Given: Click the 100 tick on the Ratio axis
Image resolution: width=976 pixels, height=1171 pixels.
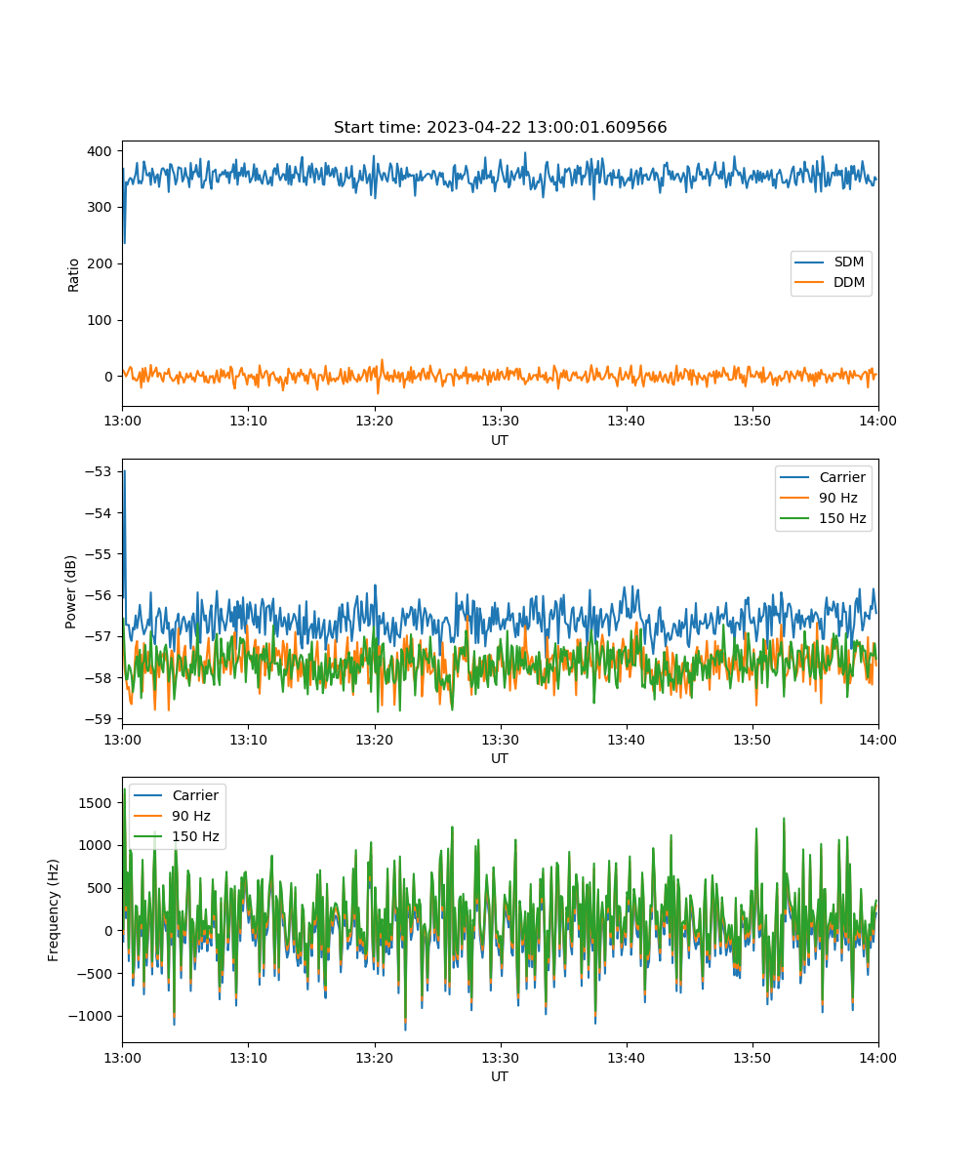Looking at the screenshot, I should coord(102,320).
